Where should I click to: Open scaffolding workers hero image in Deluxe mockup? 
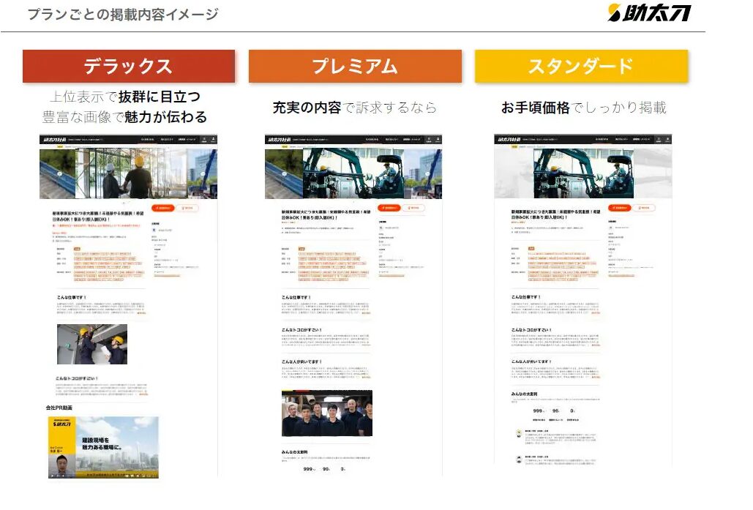tap(130, 173)
